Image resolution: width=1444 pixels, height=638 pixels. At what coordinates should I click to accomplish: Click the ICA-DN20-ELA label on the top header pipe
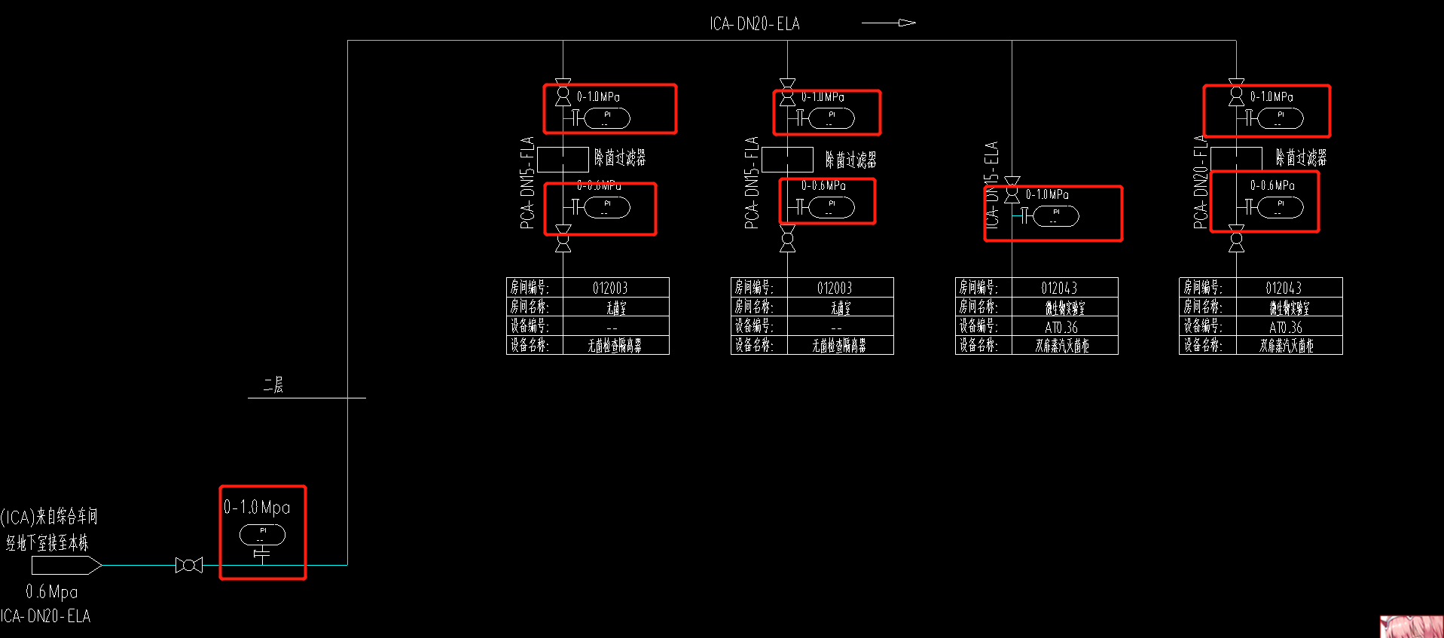click(755, 23)
